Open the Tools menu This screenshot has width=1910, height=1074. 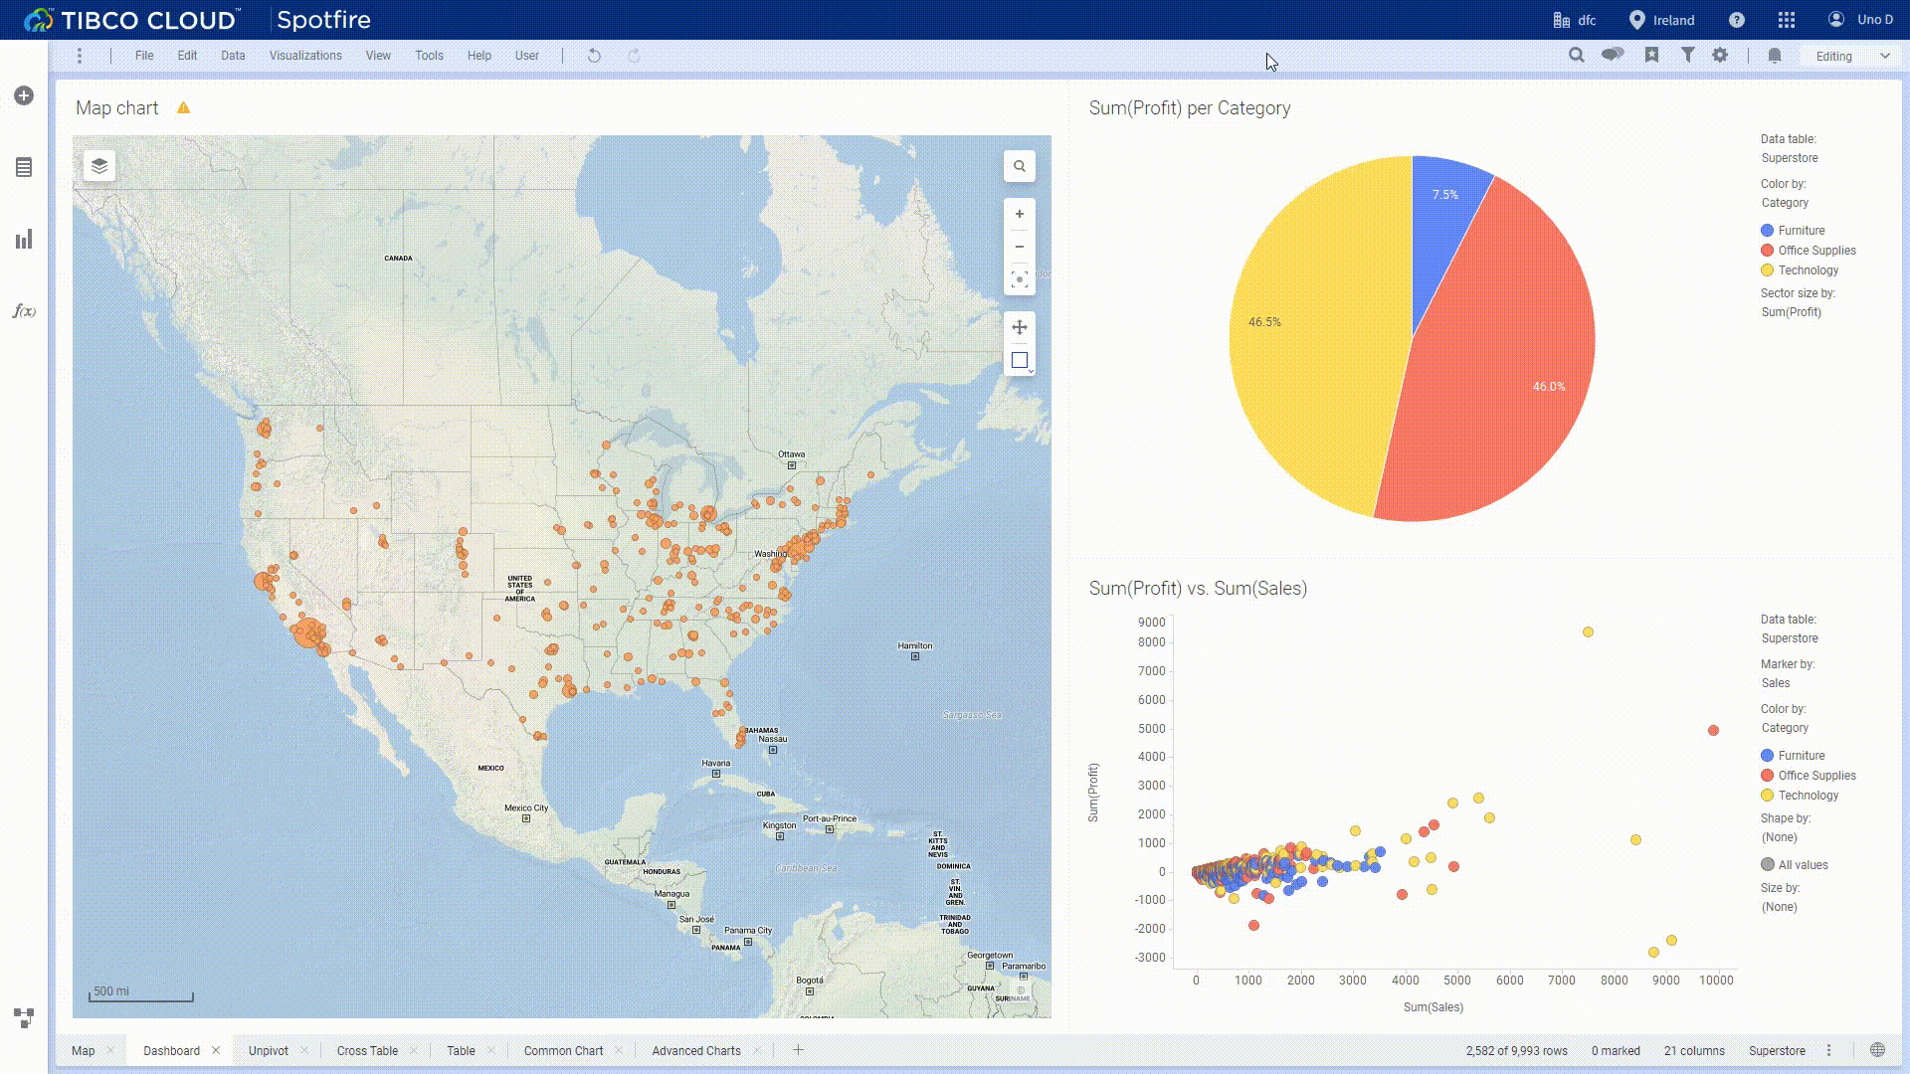(x=428, y=55)
